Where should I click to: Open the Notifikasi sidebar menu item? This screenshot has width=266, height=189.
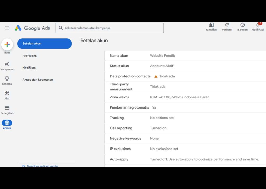(29, 68)
